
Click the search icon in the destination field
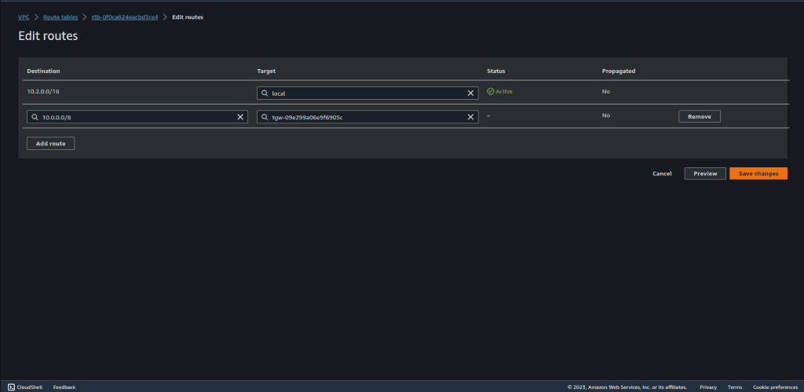pyautogui.click(x=35, y=117)
